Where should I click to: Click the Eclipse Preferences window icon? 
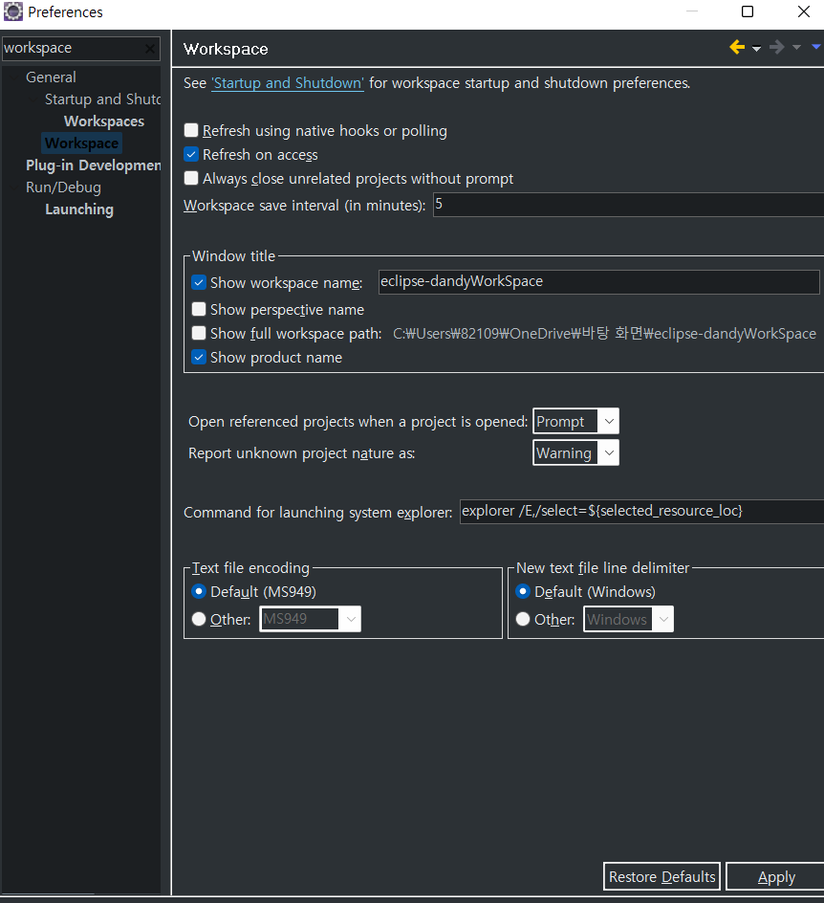tap(13, 11)
